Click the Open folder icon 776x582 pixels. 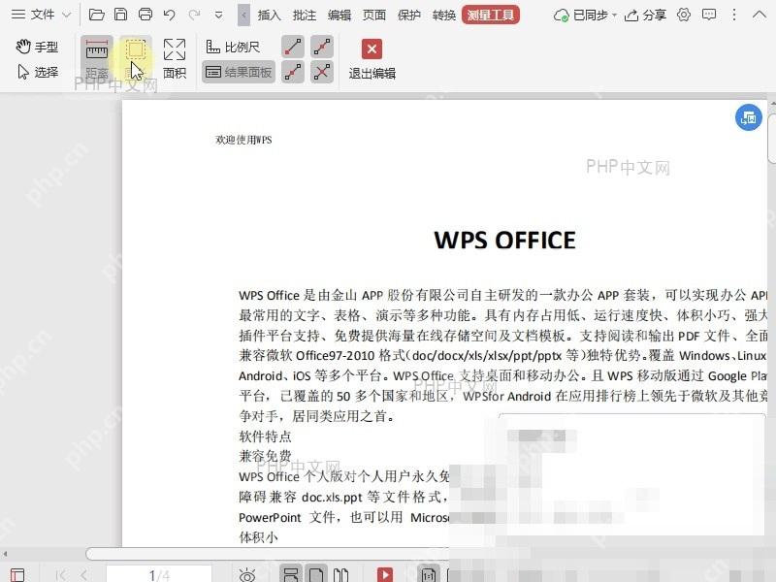96,15
